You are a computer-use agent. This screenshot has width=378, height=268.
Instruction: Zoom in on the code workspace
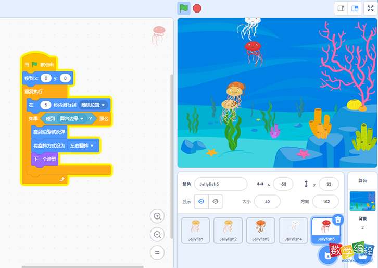coord(157,216)
